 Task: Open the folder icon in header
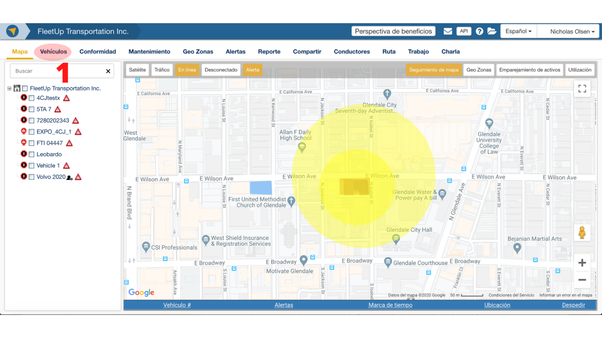pos(492,31)
